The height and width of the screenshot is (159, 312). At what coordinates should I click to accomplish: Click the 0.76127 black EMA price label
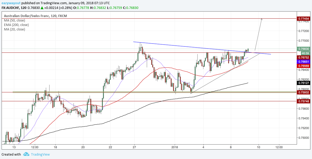tap(304, 83)
